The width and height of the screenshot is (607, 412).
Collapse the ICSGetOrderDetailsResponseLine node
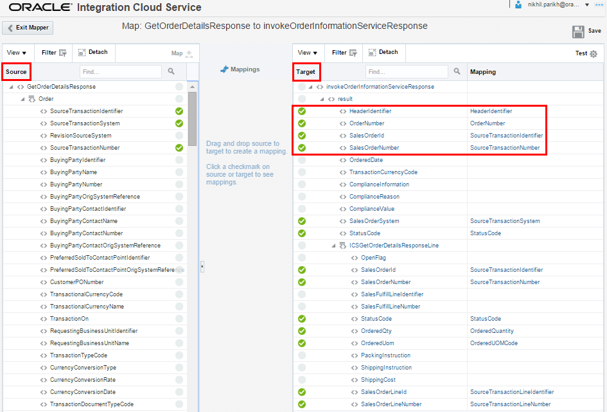click(334, 246)
